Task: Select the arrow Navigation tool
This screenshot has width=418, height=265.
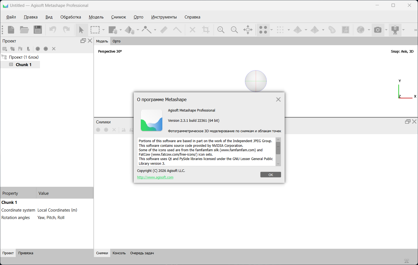Action: [x=81, y=30]
